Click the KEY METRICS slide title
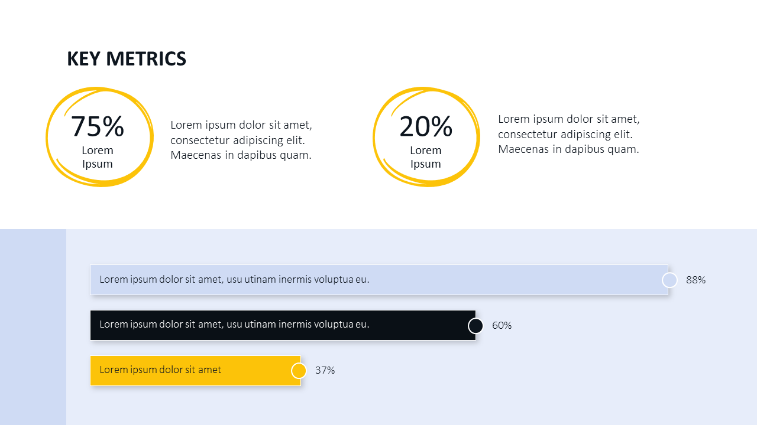Viewport: 757px width, 425px height. click(127, 59)
